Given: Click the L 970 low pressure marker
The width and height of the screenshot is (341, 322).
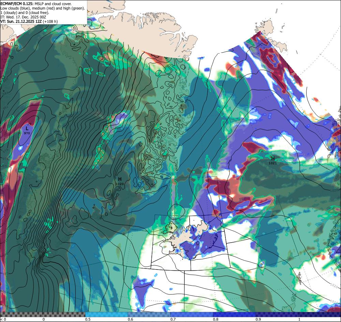Looking at the screenshot, I should coord(27,131).
